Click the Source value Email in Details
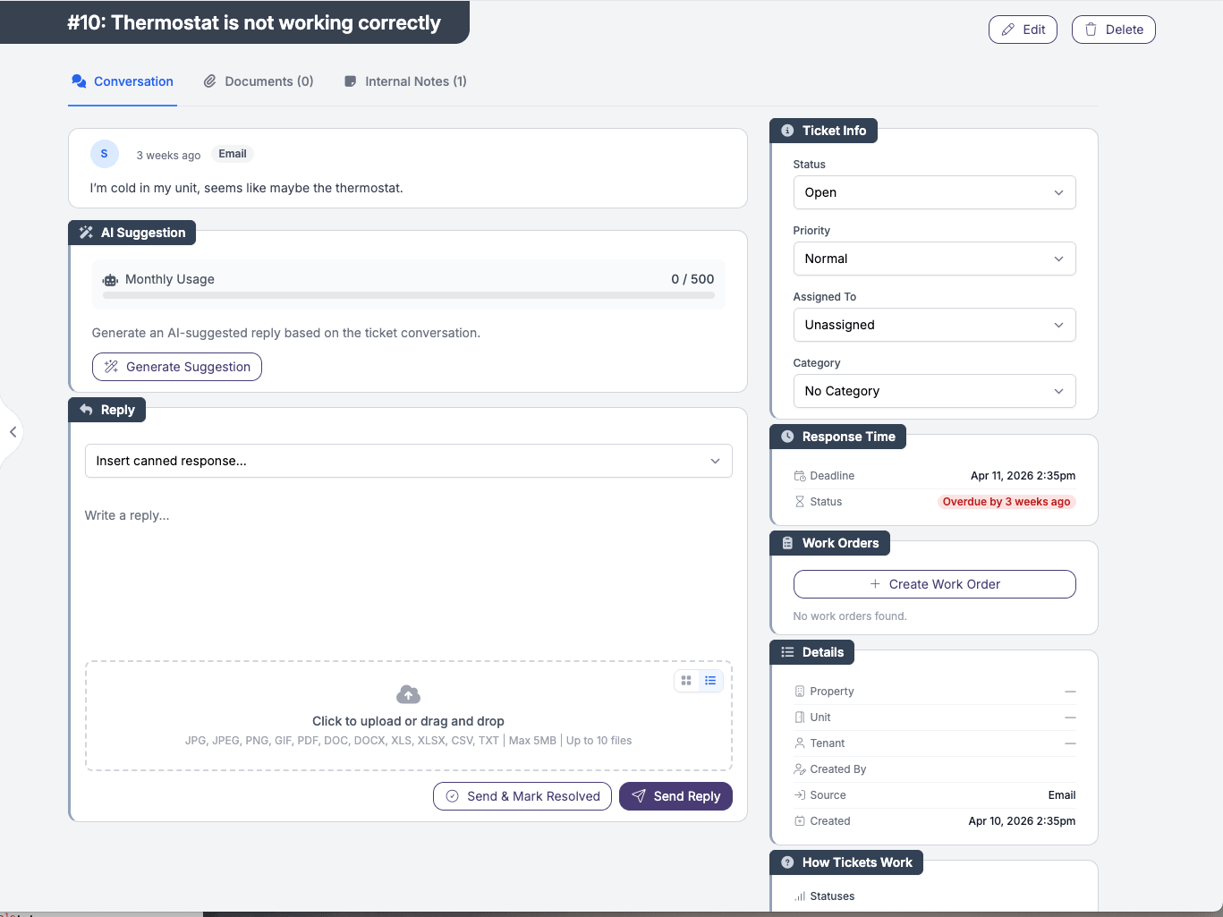The image size is (1223, 917). 1062,795
